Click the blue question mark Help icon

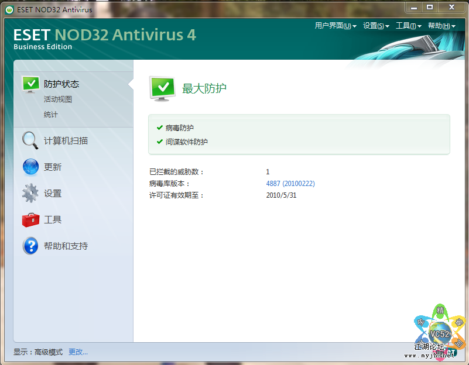click(x=30, y=246)
